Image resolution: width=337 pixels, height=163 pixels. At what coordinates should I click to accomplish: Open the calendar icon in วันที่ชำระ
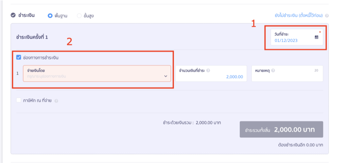point(317,37)
